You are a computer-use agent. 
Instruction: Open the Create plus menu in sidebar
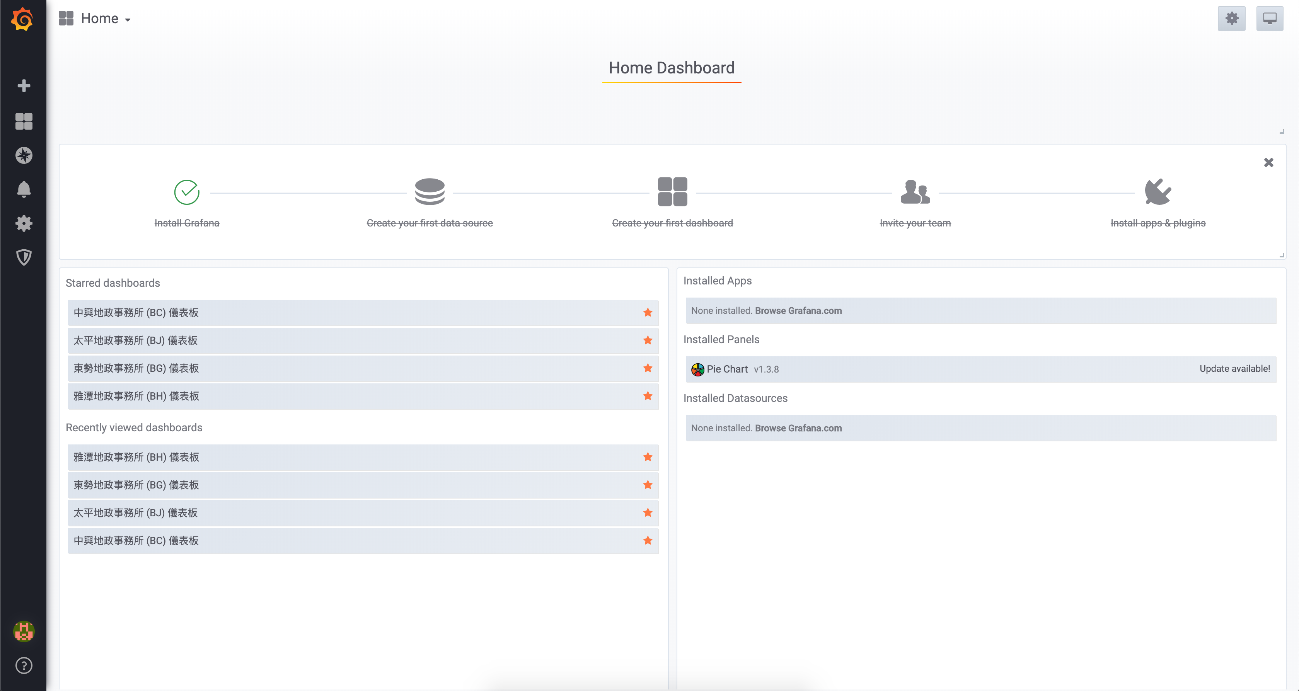(x=24, y=86)
